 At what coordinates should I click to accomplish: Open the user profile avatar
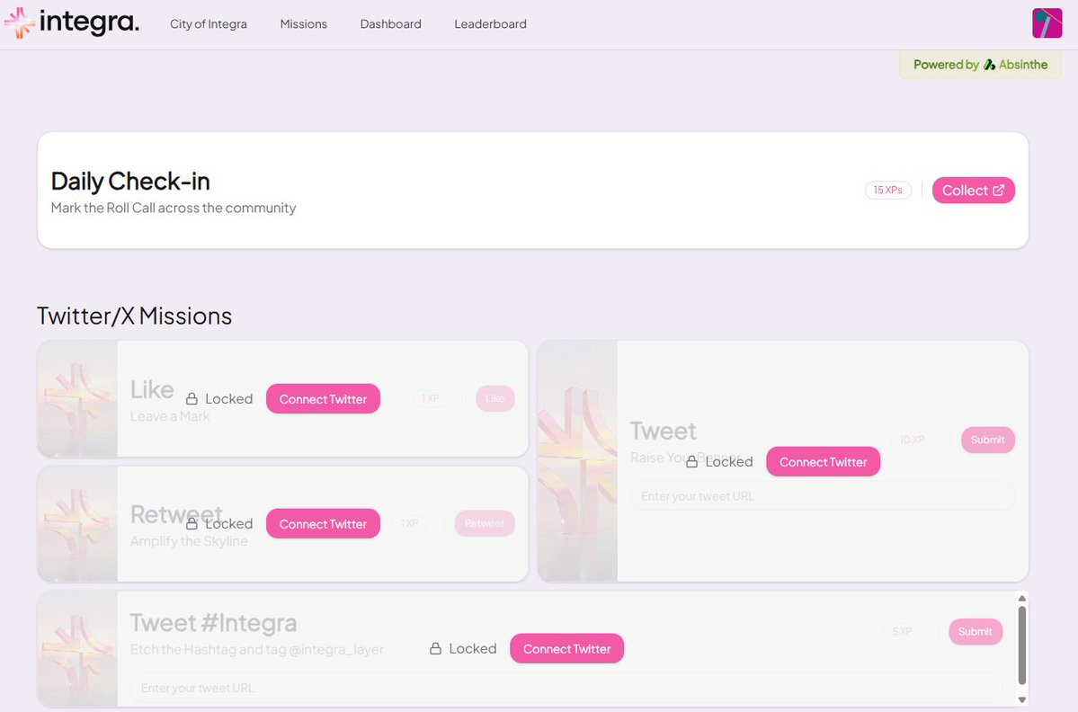(x=1047, y=23)
